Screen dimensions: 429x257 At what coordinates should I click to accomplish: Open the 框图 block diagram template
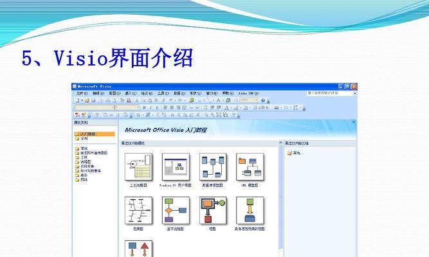213,211
